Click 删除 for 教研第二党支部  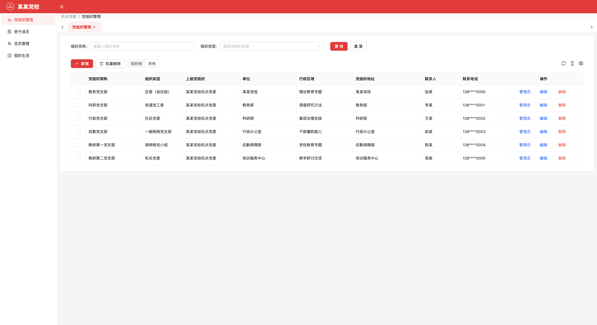562,158
